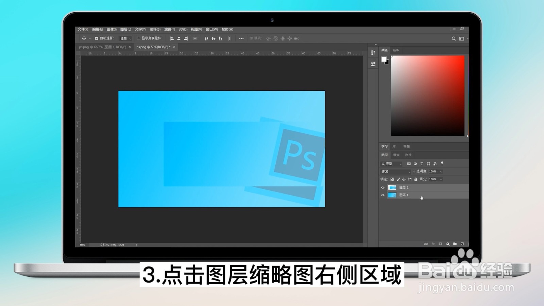Create new layer icon
The height and width of the screenshot is (306, 544).
coord(462,244)
